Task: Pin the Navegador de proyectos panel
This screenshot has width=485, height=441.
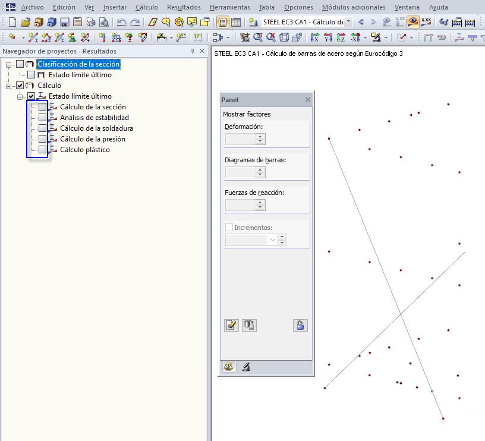Action: pos(192,51)
